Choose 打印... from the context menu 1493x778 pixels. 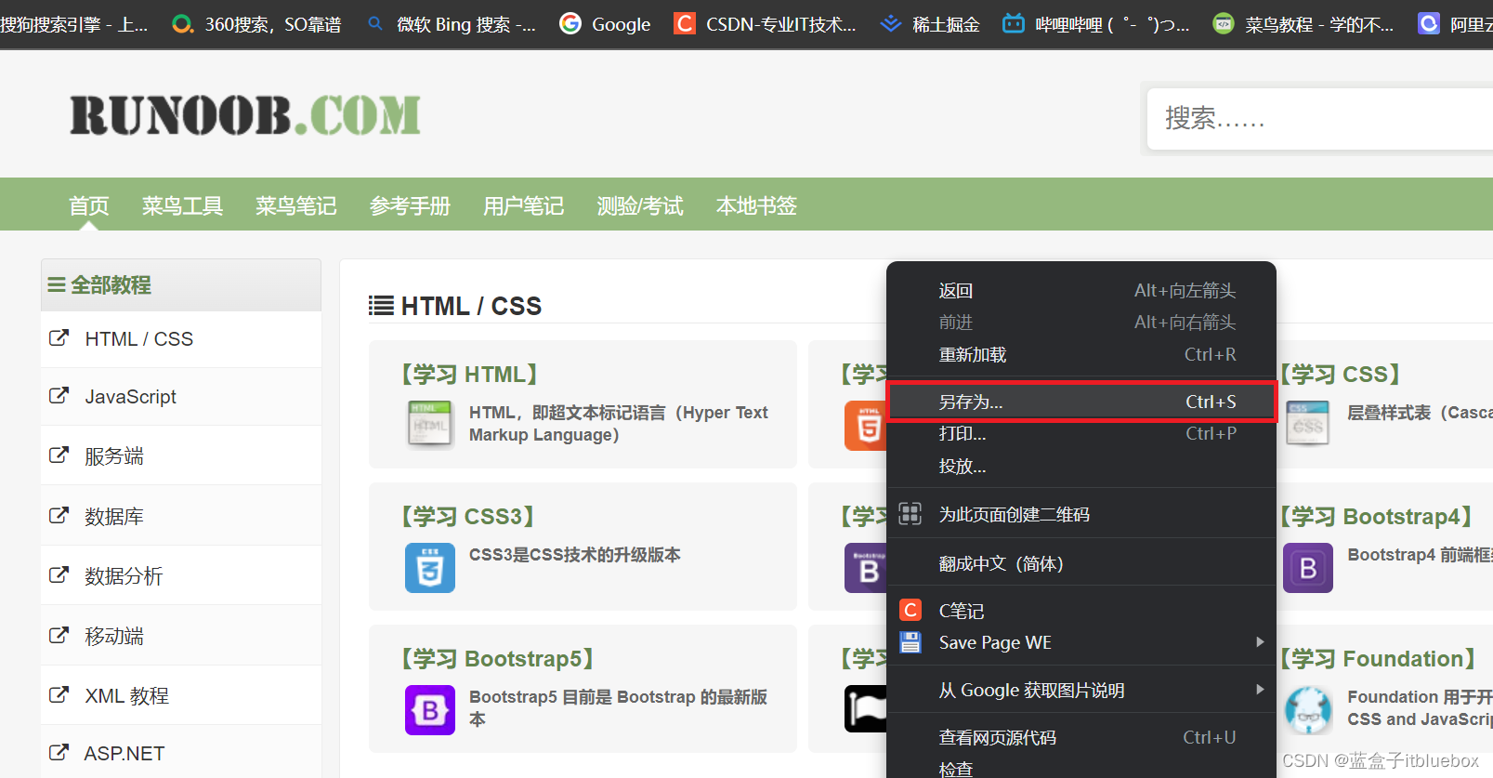pos(1081,433)
